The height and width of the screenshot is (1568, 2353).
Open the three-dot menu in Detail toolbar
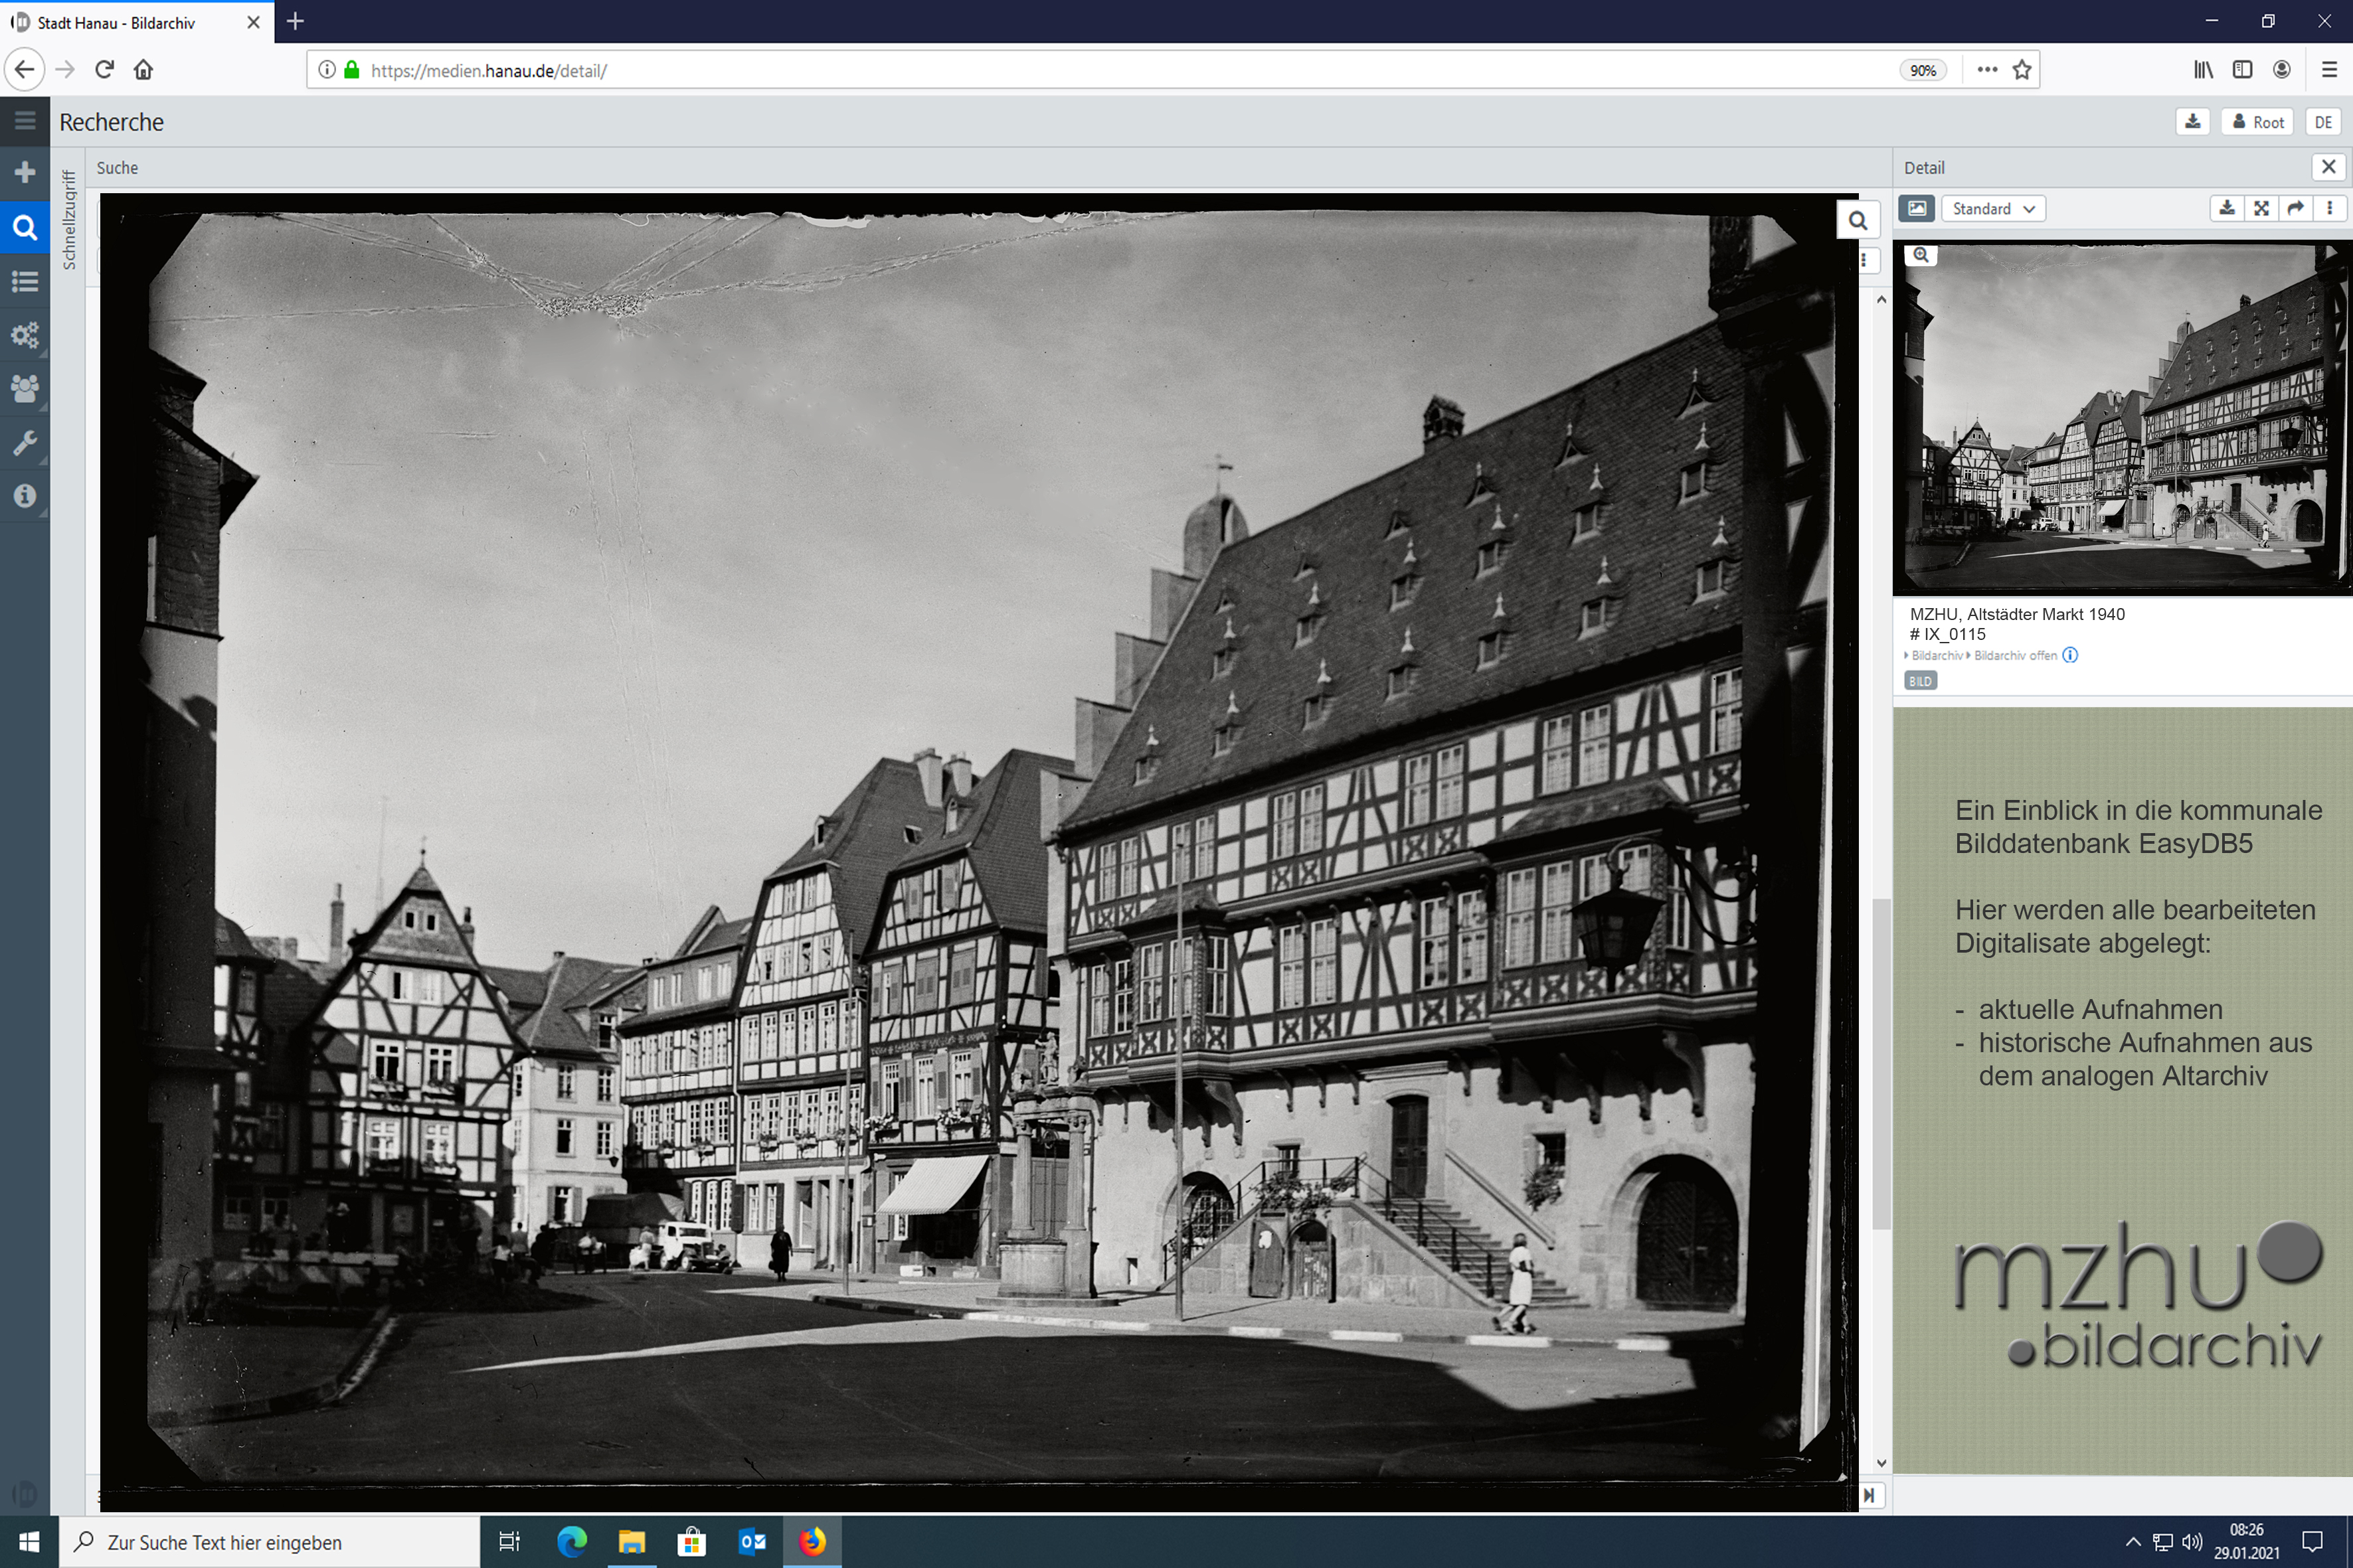2330,208
